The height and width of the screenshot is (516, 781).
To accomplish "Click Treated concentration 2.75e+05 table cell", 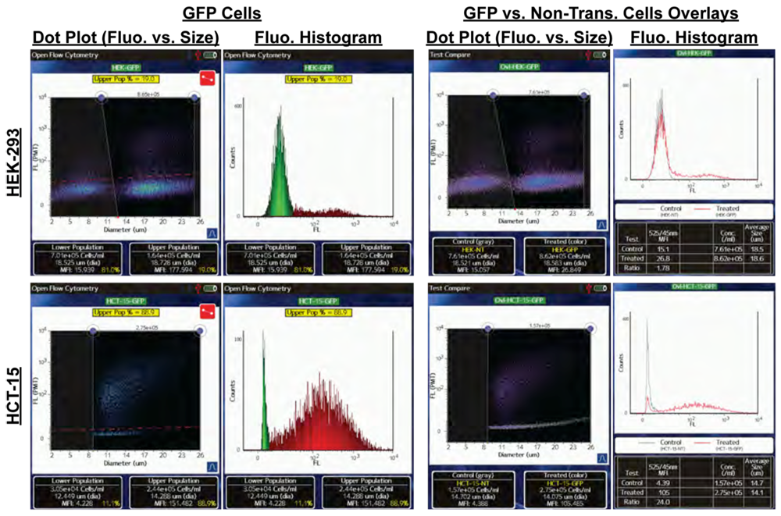I will pyautogui.click(x=728, y=492).
